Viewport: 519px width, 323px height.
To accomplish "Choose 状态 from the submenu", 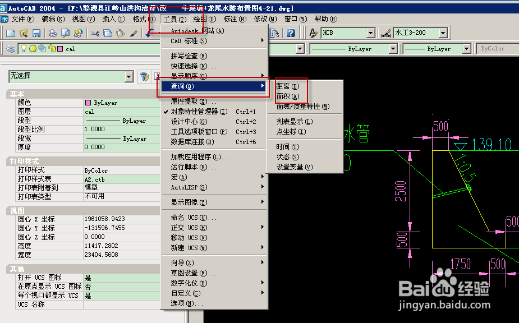I will coord(288,157).
